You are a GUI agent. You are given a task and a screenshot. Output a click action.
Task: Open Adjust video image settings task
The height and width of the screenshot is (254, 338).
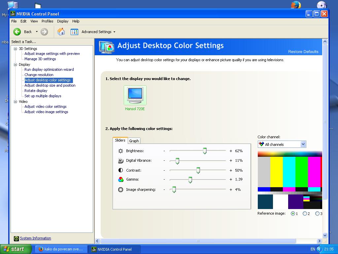(x=46, y=112)
